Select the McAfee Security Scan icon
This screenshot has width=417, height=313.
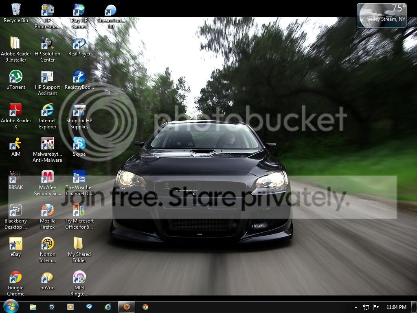pyautogui.click(x=47, y=183)
